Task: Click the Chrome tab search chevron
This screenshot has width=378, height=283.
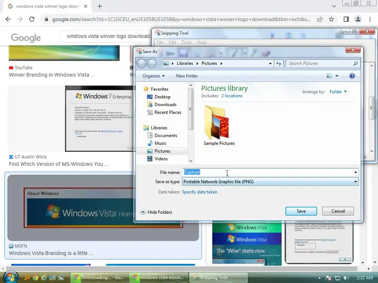Action: [334, 6]
